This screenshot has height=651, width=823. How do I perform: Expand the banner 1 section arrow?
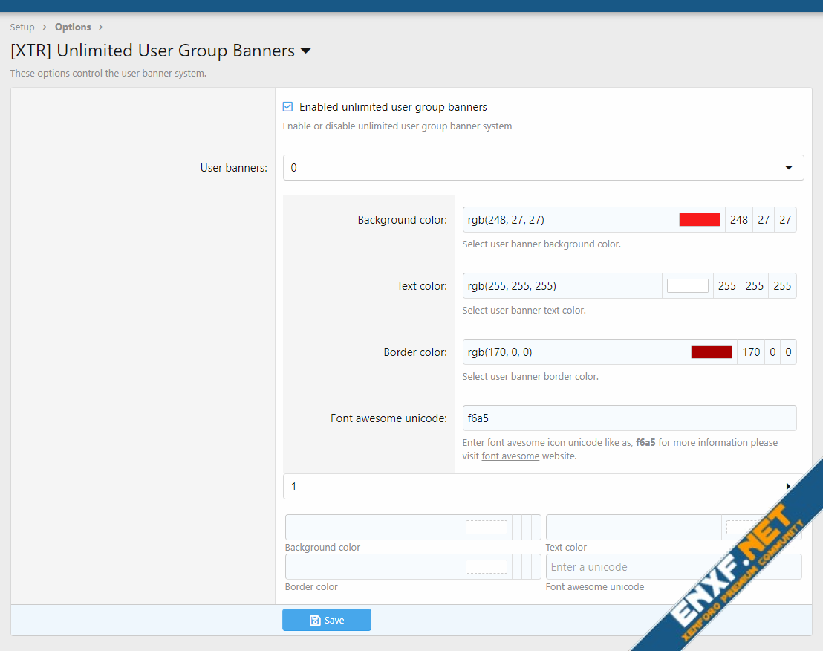pyautogui.click(x=788, y=487)
